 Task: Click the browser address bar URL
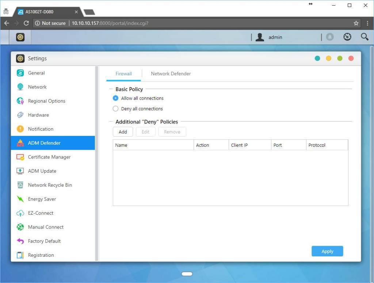coord(110,23)
